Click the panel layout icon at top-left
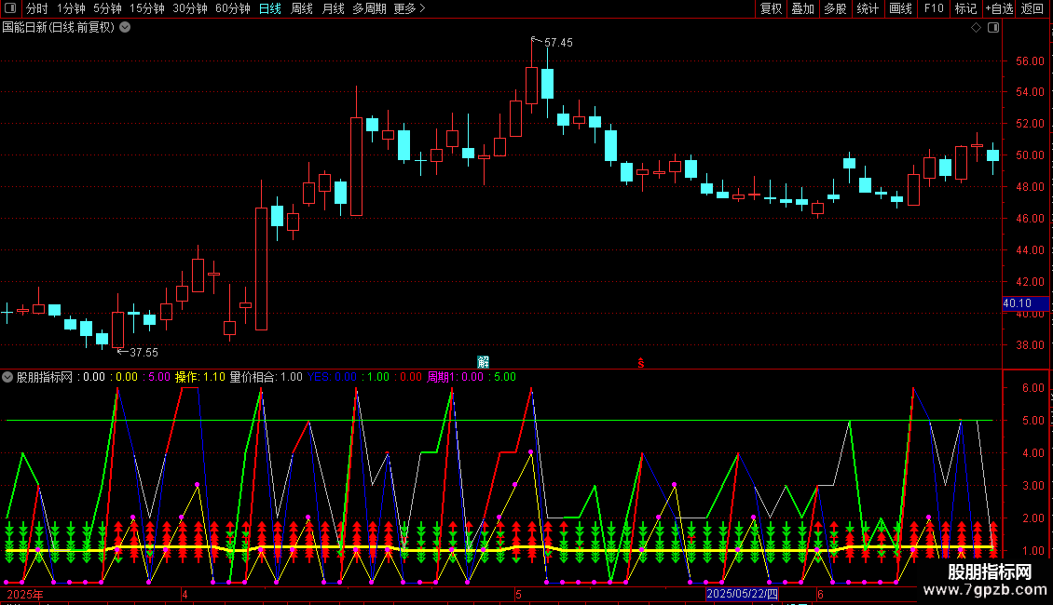Screen dimensions: 1053x605 (x=9, y=8)
